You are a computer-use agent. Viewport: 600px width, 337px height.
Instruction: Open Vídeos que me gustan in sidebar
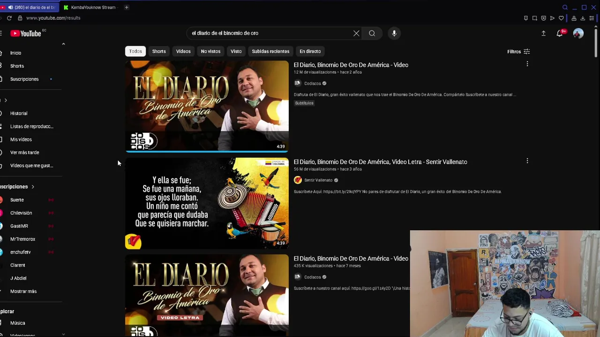(32, 166)
